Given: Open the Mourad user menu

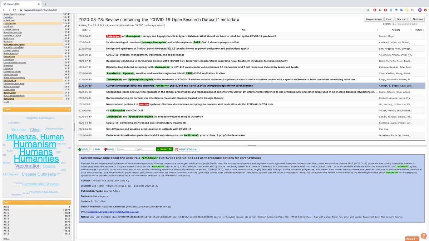Looking at the screenshot, I should 411,238.
